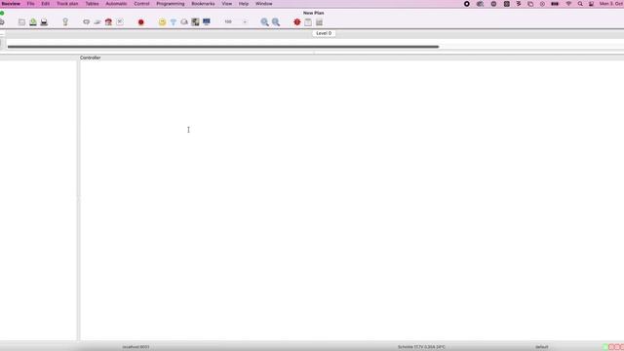This screenshot has height=351, width=624.
Task: Open the View menu
Action: coord(227,4)
